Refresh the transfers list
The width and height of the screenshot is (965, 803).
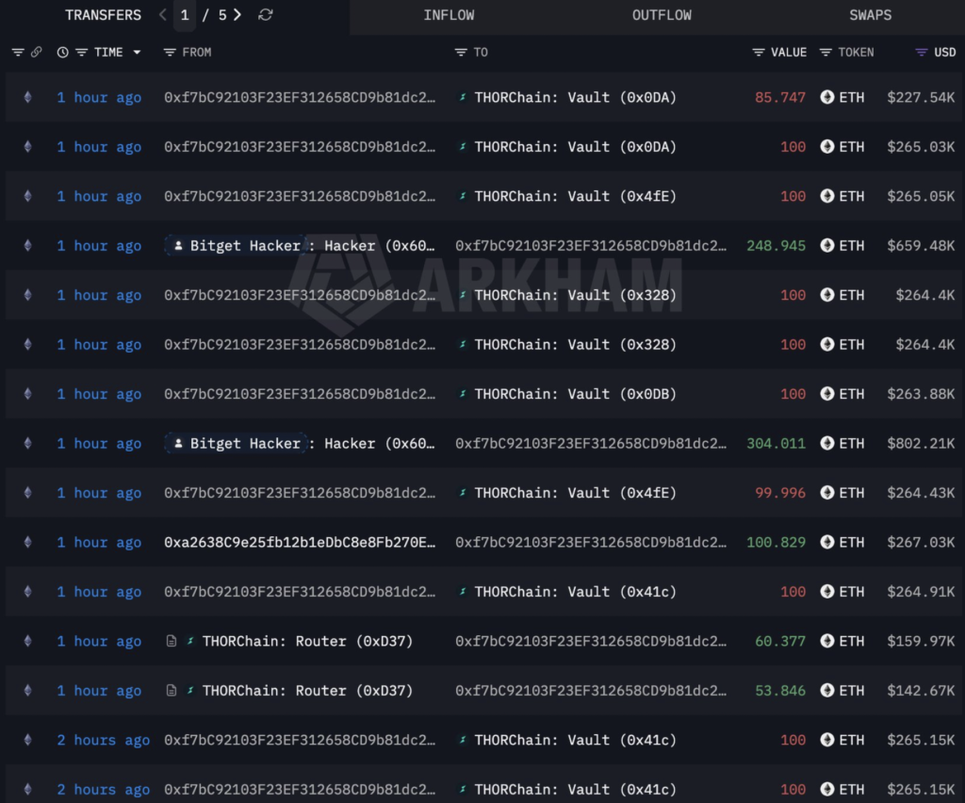click(x=265, y=15)
